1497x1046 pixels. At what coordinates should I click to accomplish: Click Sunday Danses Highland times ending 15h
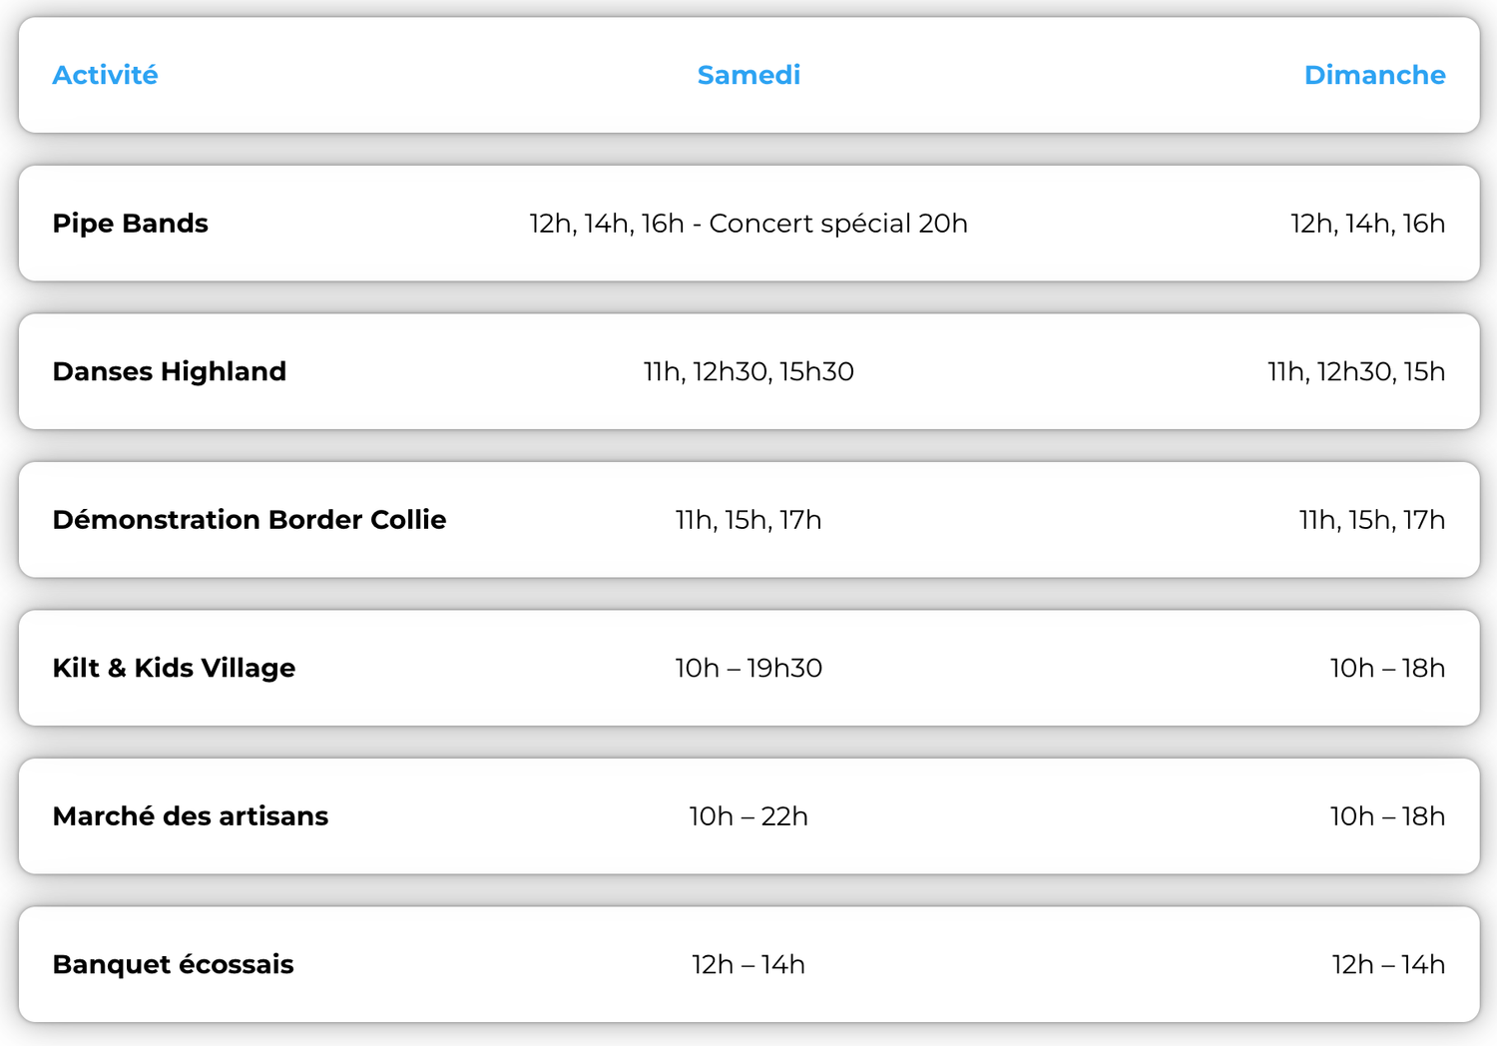pyautogui.click(x=1356, y=371)
